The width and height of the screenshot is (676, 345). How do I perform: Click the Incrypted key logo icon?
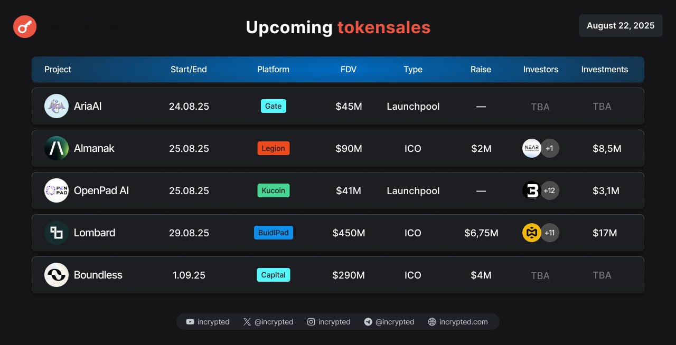click(25, 26)
